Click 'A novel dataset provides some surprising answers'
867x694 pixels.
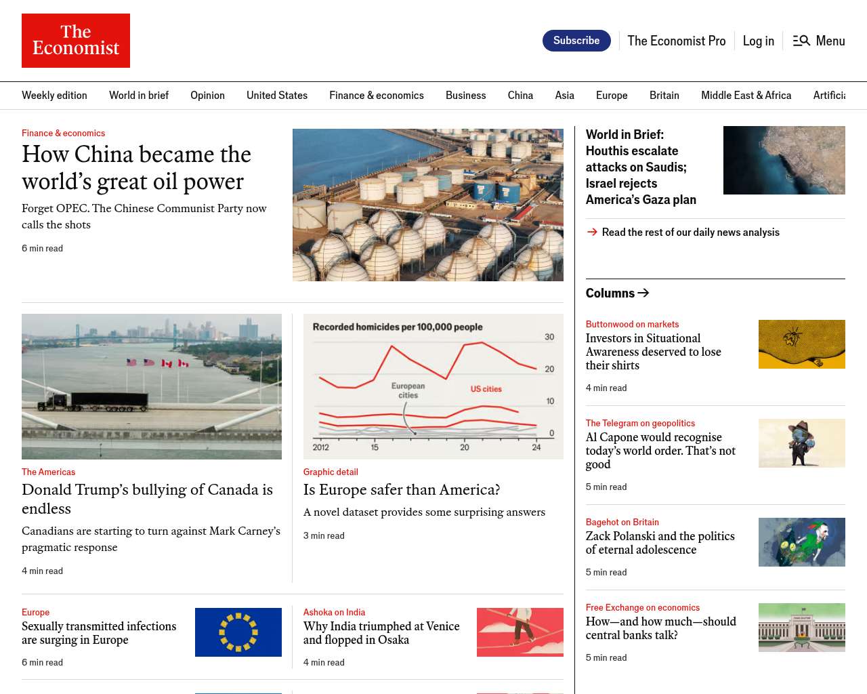[424, 512]
